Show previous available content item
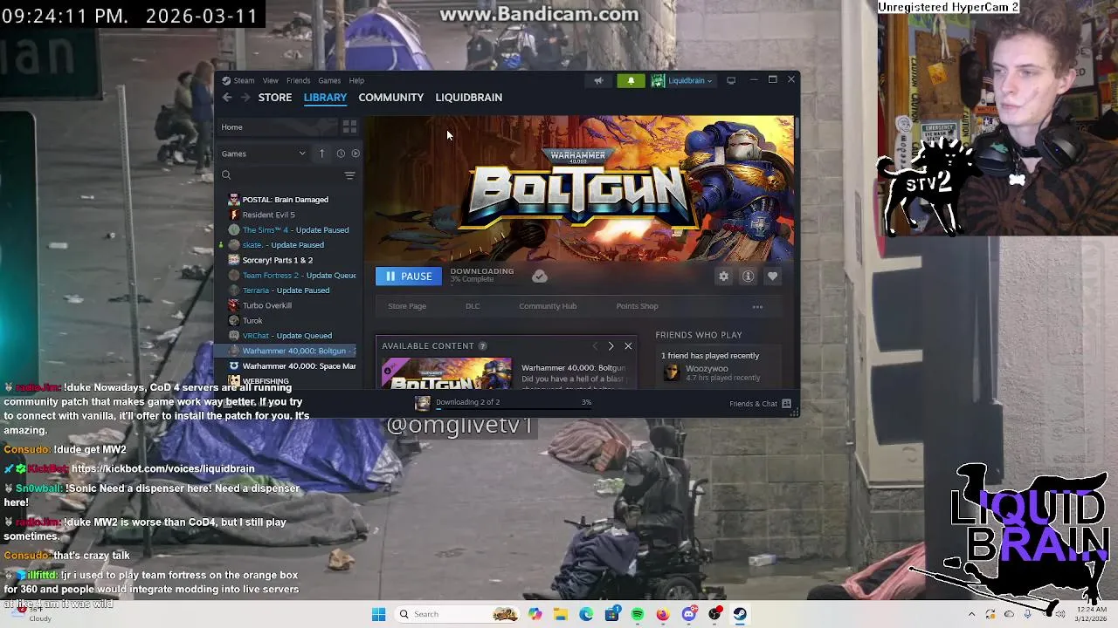Screen dimensions: 1118x628 pyautogui.click(x=595, y=346)
